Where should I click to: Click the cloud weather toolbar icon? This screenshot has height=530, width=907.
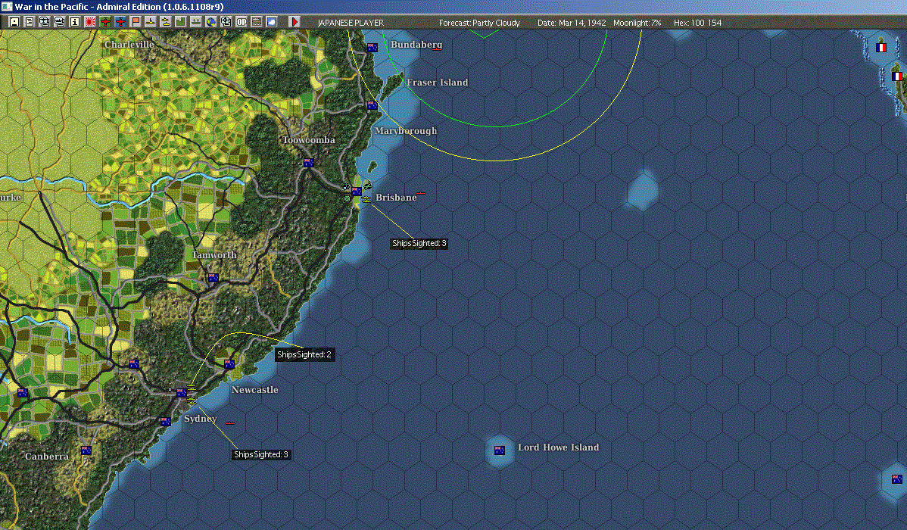pyautogui.click(x=271, y=22)
